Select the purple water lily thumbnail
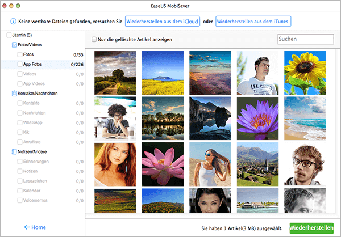The image size is (341, 237). pyautogui.click(x=257, y=118)
